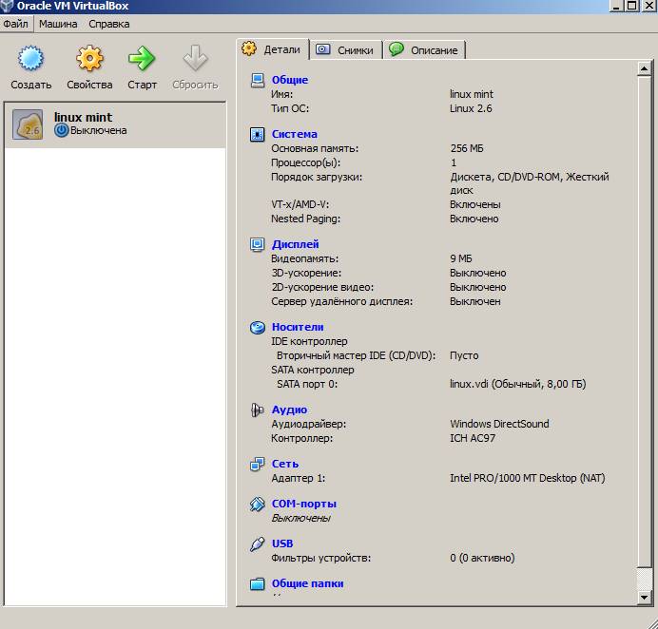Screen dimensions: 658x629
Task: Click the Windows DirectSound value
Action: [x=499, y=424]
